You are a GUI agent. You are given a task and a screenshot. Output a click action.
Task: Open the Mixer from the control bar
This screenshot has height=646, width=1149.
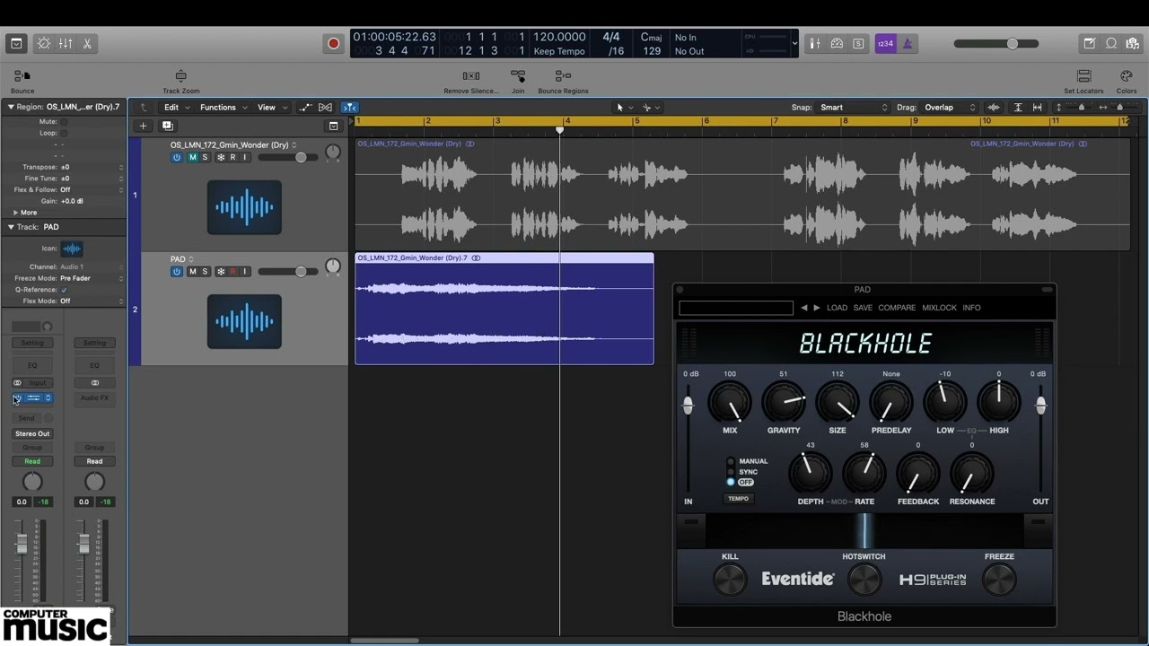[x=66, y=43]
